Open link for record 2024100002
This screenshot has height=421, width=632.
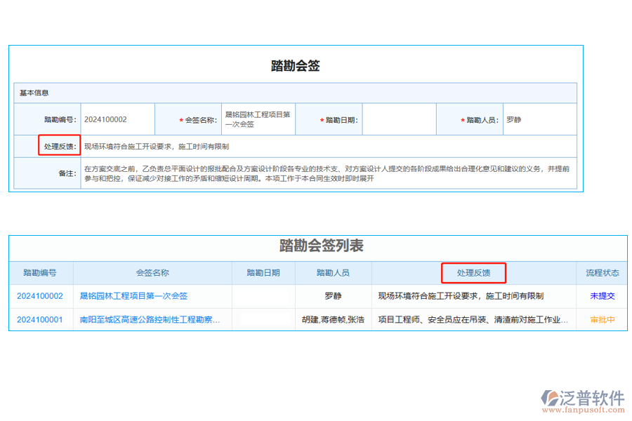pyautogui.click(x=40, y=295)
